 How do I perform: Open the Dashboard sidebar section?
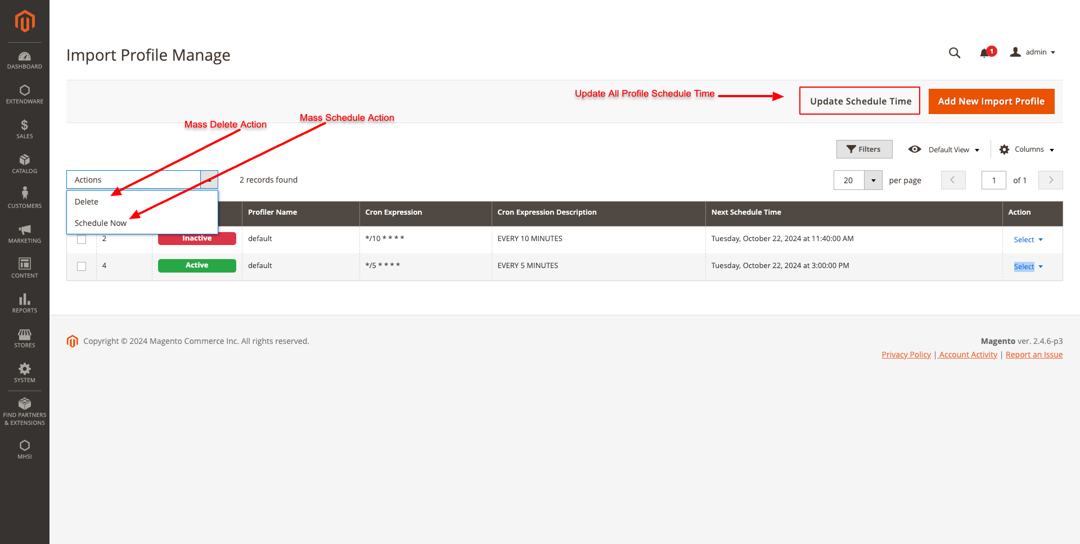tap(25, 60)
